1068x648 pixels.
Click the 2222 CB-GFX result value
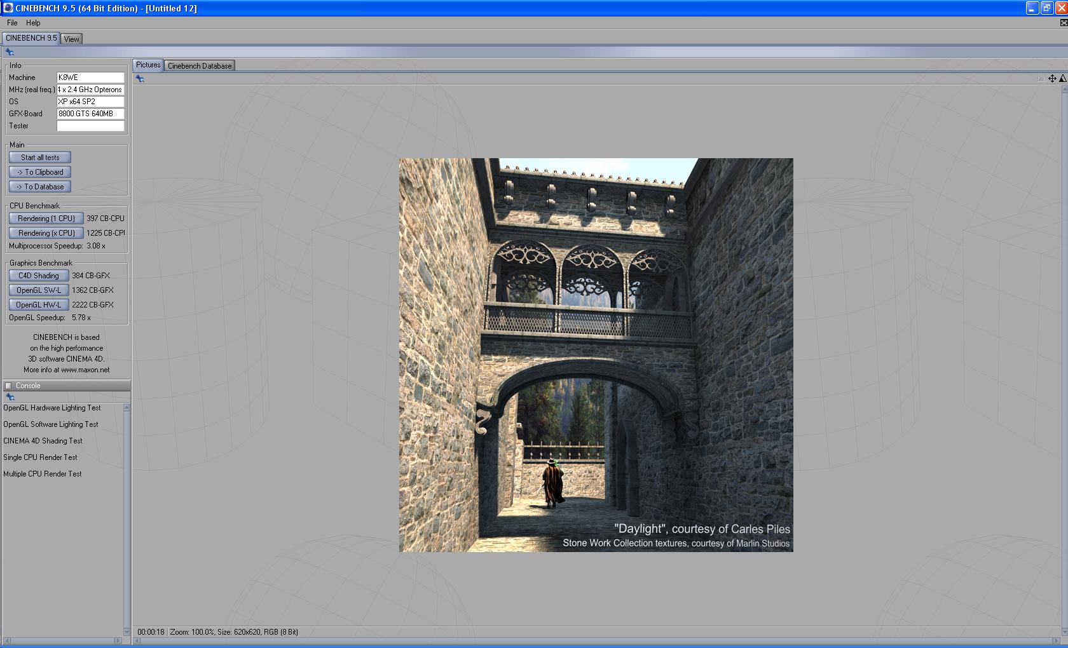coord(93,305)
